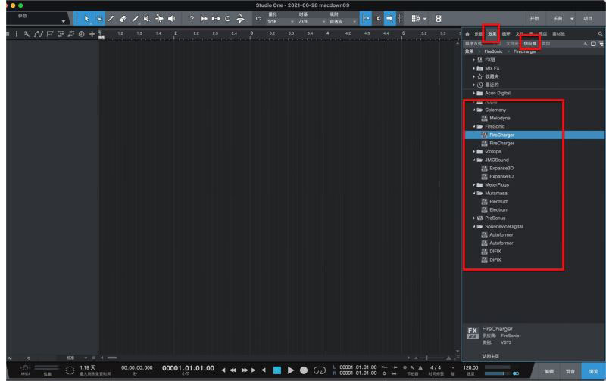
Task: Go to browser home icon
Action: pyautogui.click(x=467, y=34)
